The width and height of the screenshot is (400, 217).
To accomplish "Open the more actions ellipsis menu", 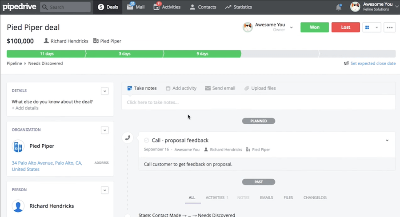I will pyautogui.click(x=389, y=27).
